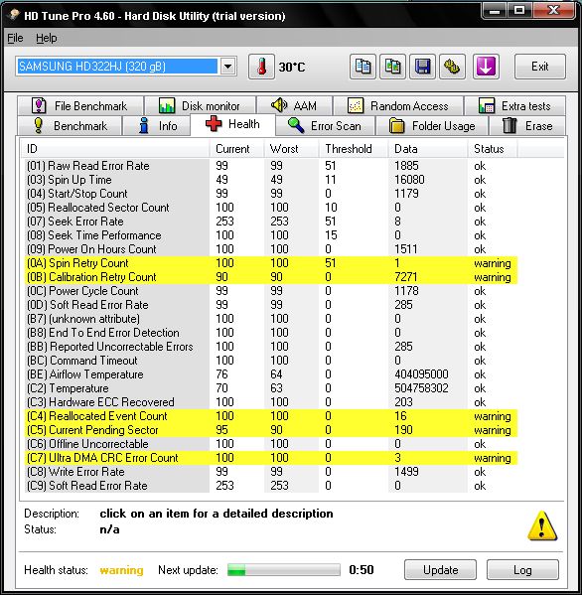Click the floppy disk save icon

pyautogui.click(x=422, y=67)
